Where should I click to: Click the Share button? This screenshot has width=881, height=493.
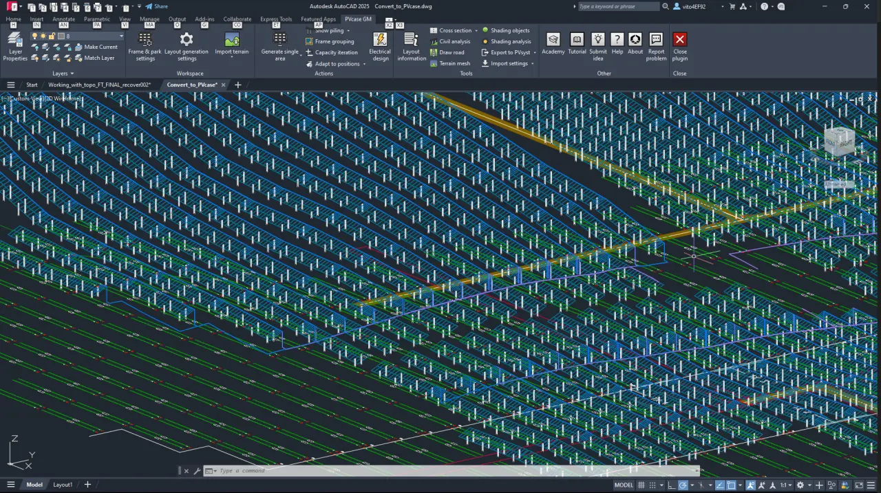coord(156,6)
